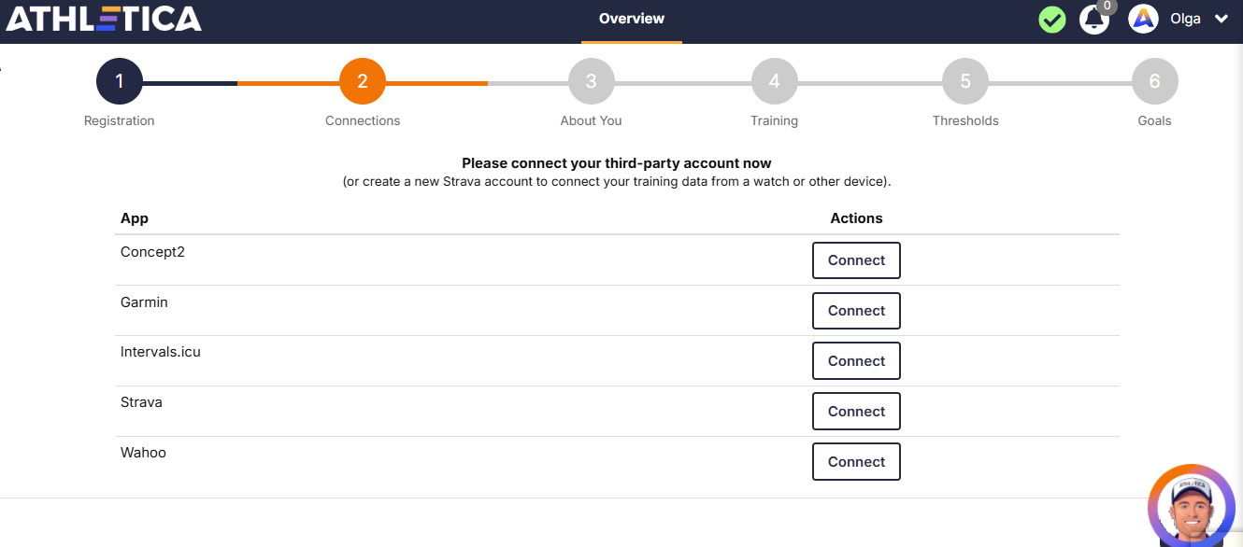Viewport: 1243px width, 547px height.
Task: Click the Wahoo app name
Action: (143, 454)
